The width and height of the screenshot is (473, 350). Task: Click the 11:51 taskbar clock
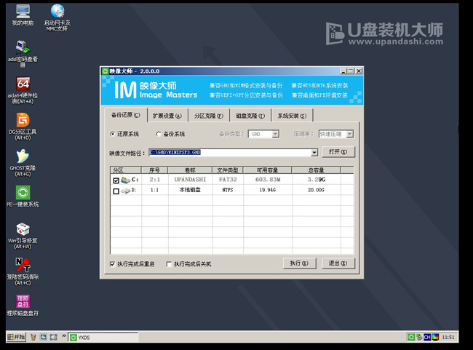click(x=448, y=338)
